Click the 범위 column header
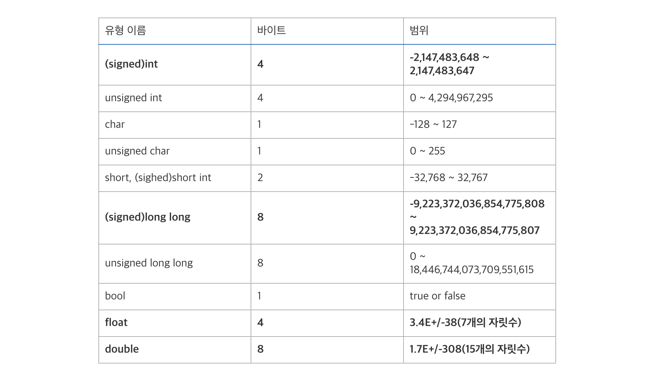This screenshot has width=665, height=366. pyautogui.click(x=480, y=31)
